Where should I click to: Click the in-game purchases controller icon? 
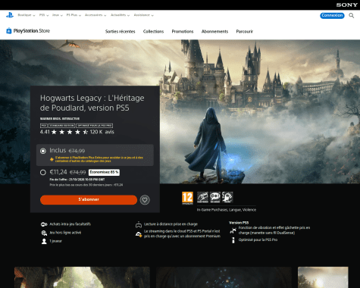pos(44,224)
